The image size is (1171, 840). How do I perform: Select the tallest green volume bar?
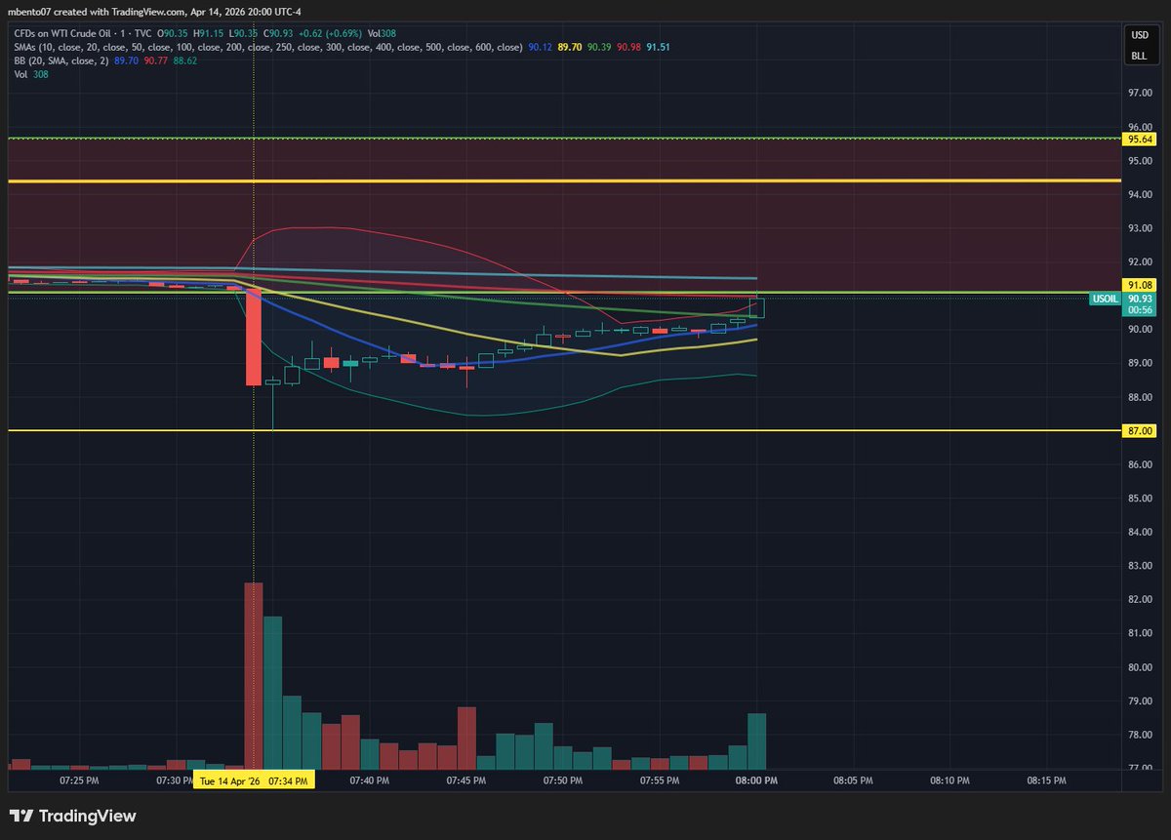272,693
